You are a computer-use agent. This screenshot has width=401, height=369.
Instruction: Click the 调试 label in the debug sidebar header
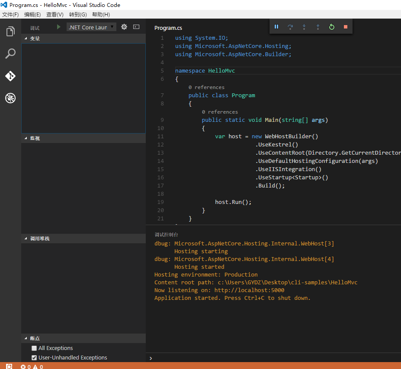[x=35, y=28]
